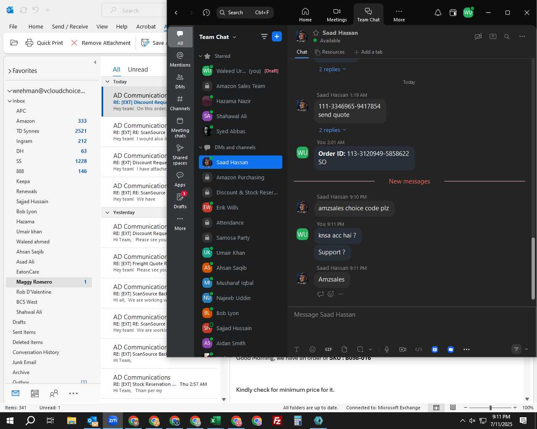
Task: Open DMs in Zoom sidebar
Action: point(180,81)
